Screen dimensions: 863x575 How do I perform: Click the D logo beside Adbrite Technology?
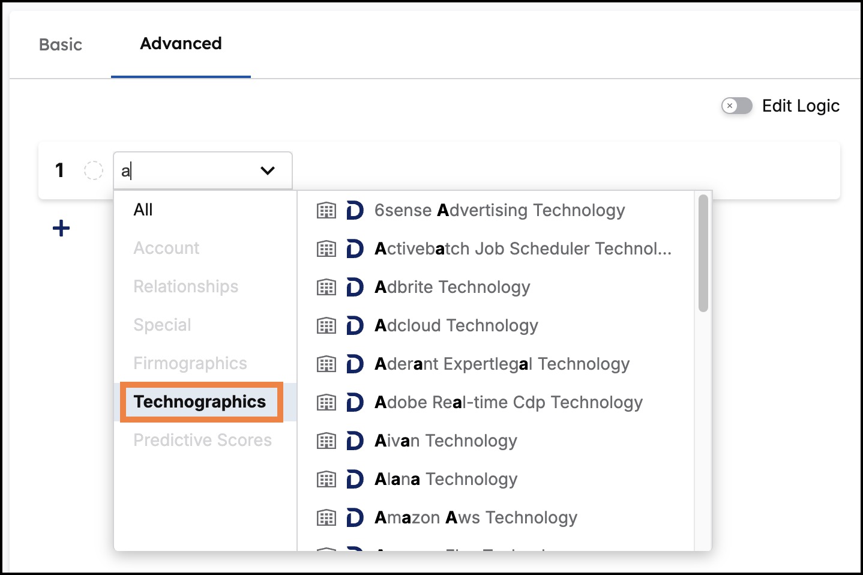tap(355, 287)
